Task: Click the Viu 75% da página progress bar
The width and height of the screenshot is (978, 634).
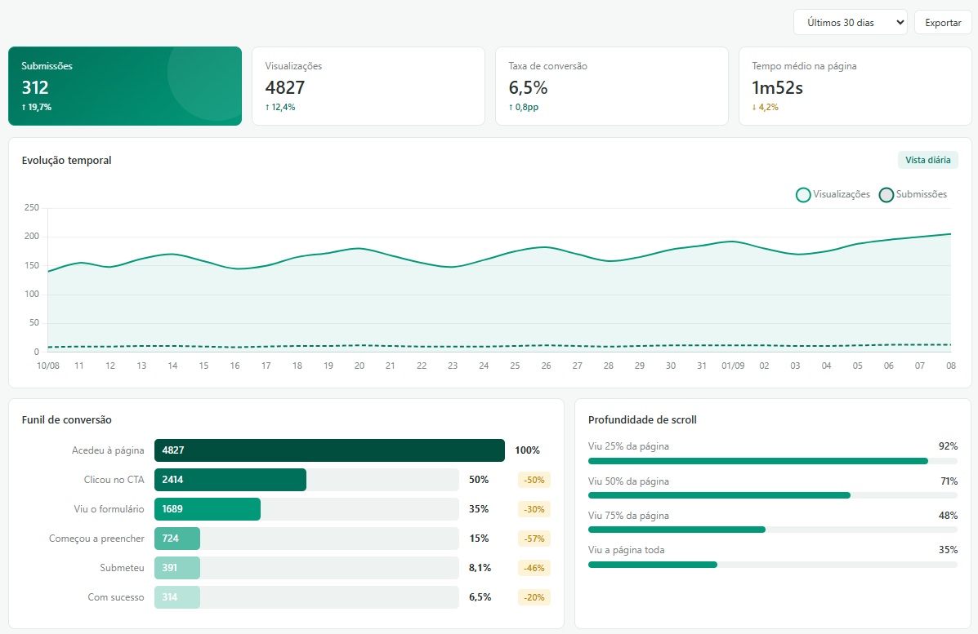Action: coord(773,530)
